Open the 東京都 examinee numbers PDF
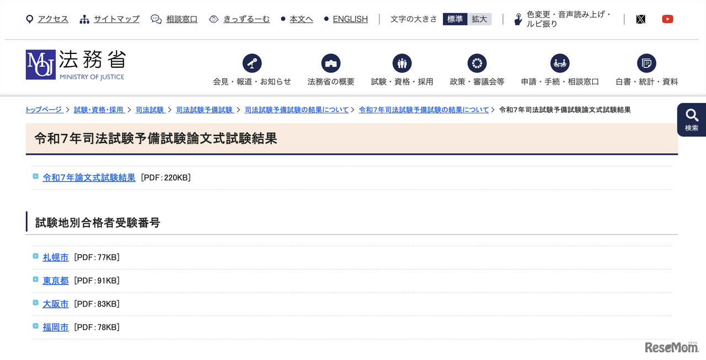 pyautogui.click(x=55, y=280)
